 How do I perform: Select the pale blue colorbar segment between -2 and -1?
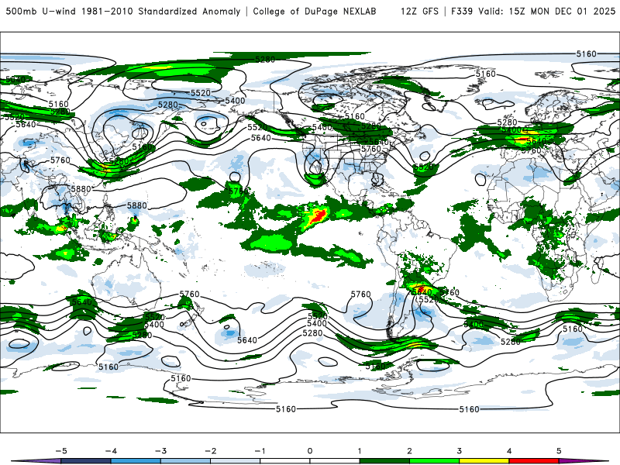pyautogui.click(x=236, y=461)
